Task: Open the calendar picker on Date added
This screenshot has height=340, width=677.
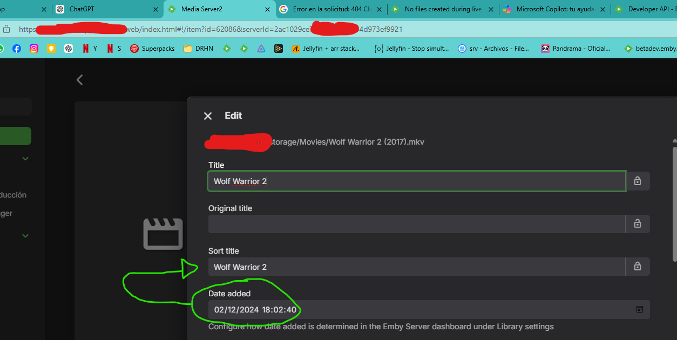Action: point(639,309)
